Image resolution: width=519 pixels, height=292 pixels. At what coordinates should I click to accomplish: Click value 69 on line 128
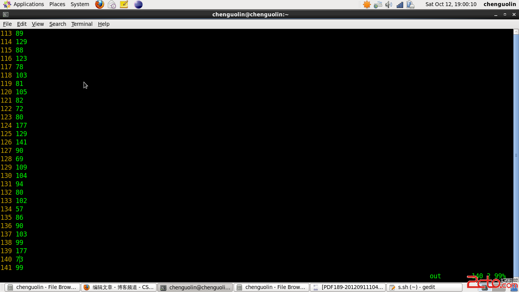pyautogui.click(x=19, y=159)
